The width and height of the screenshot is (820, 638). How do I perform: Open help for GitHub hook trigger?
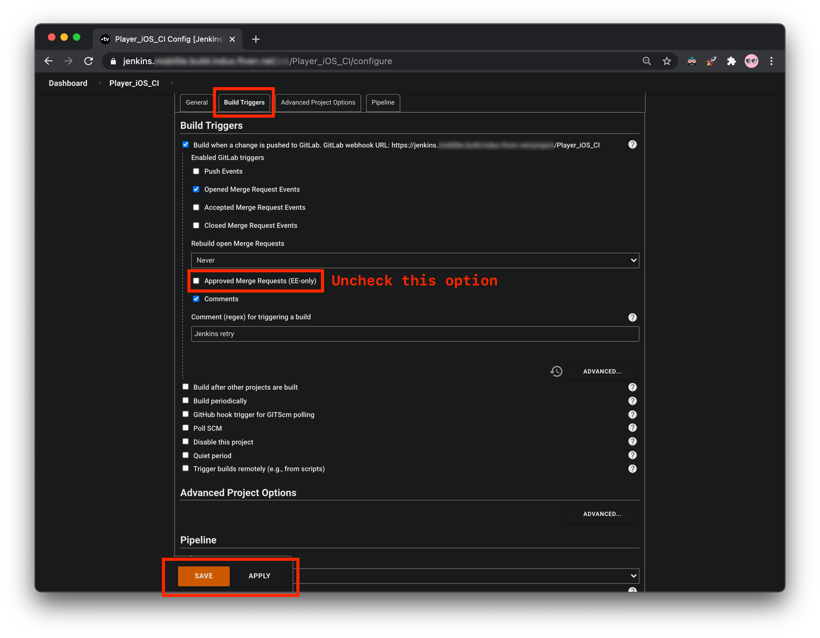click(632, 414)
